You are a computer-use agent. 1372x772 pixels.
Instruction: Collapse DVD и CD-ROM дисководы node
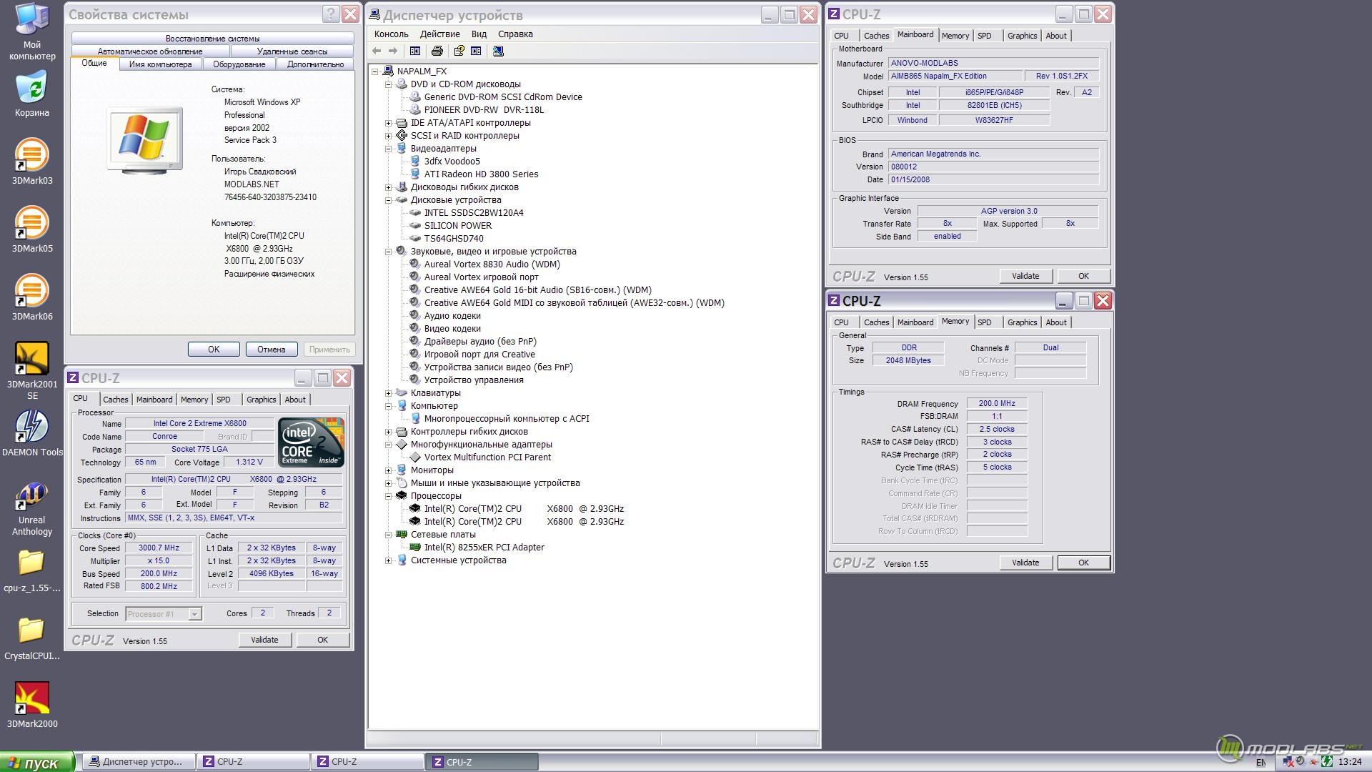(x=389, y=84)
